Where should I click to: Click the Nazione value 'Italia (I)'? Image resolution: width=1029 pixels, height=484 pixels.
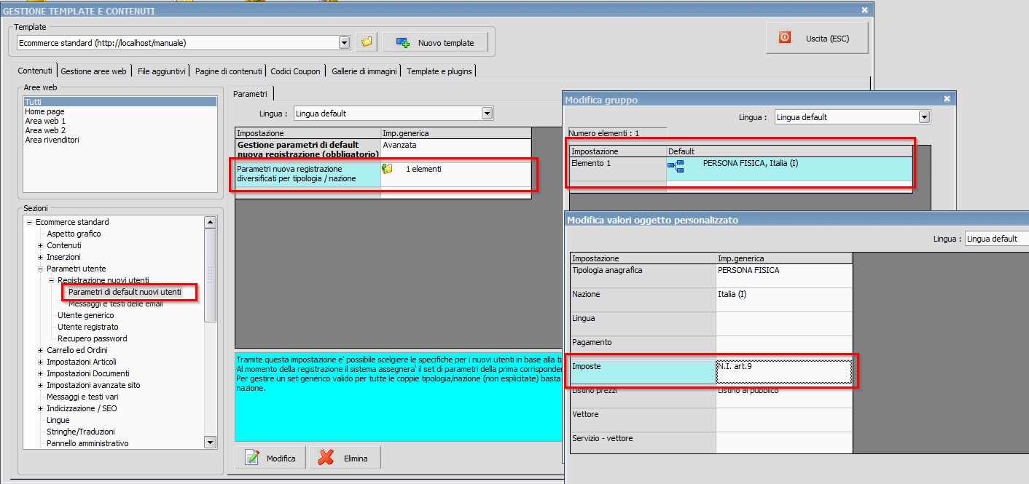(x=784, y=300)
